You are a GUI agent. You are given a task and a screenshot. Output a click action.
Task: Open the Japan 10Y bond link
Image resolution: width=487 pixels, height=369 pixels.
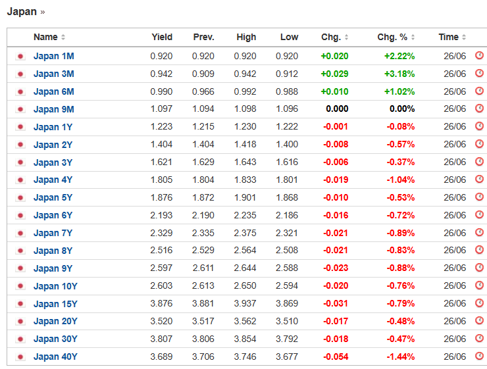point(55,286)
